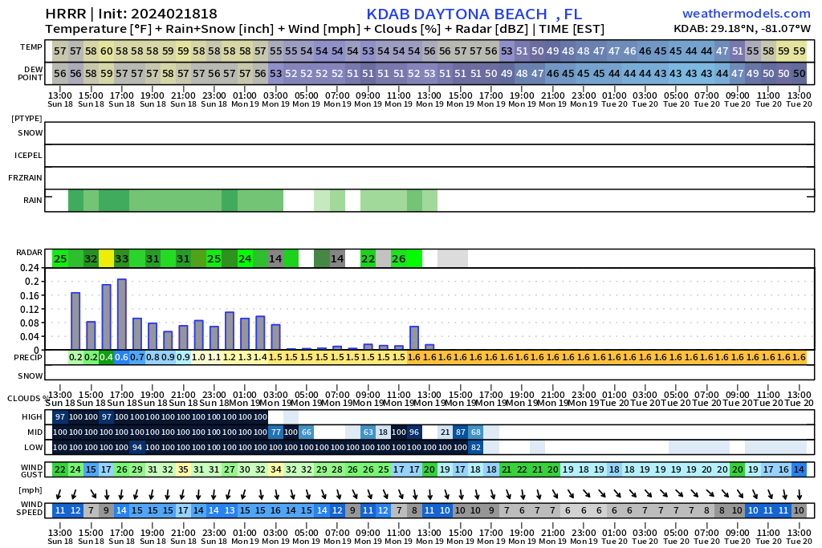
Task: Select the mid cloud cell showing 77
Action: pyautogui.click(x=276, y=432)
